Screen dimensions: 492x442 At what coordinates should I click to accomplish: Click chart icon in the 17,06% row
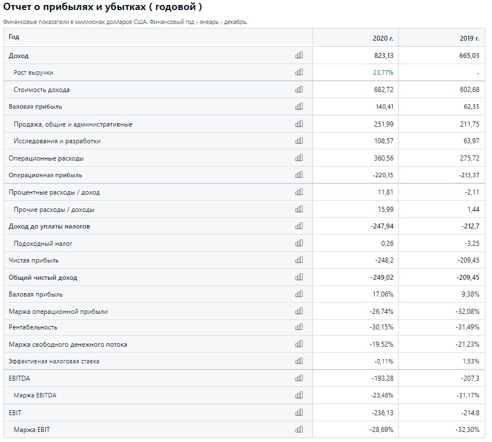tap(299, 294)
